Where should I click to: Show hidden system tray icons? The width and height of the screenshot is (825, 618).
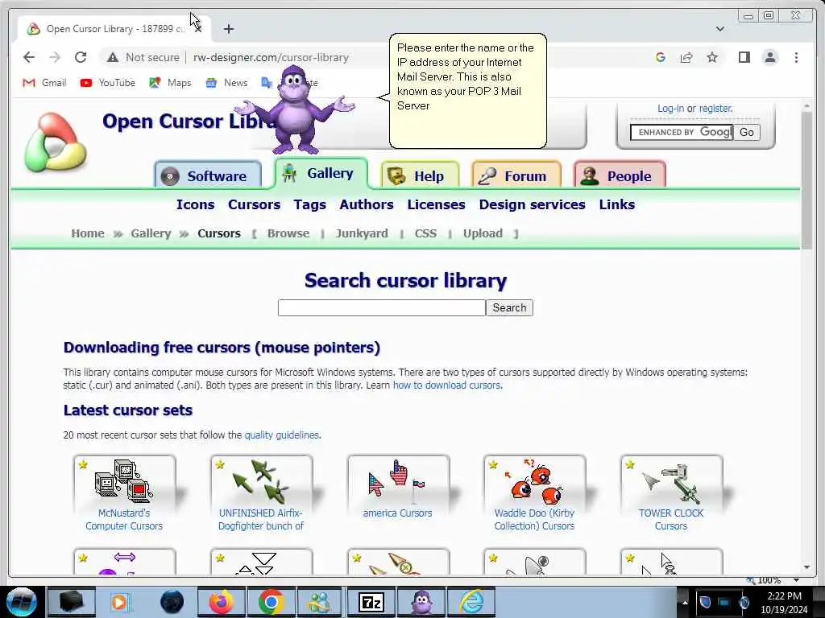point(685,603)
